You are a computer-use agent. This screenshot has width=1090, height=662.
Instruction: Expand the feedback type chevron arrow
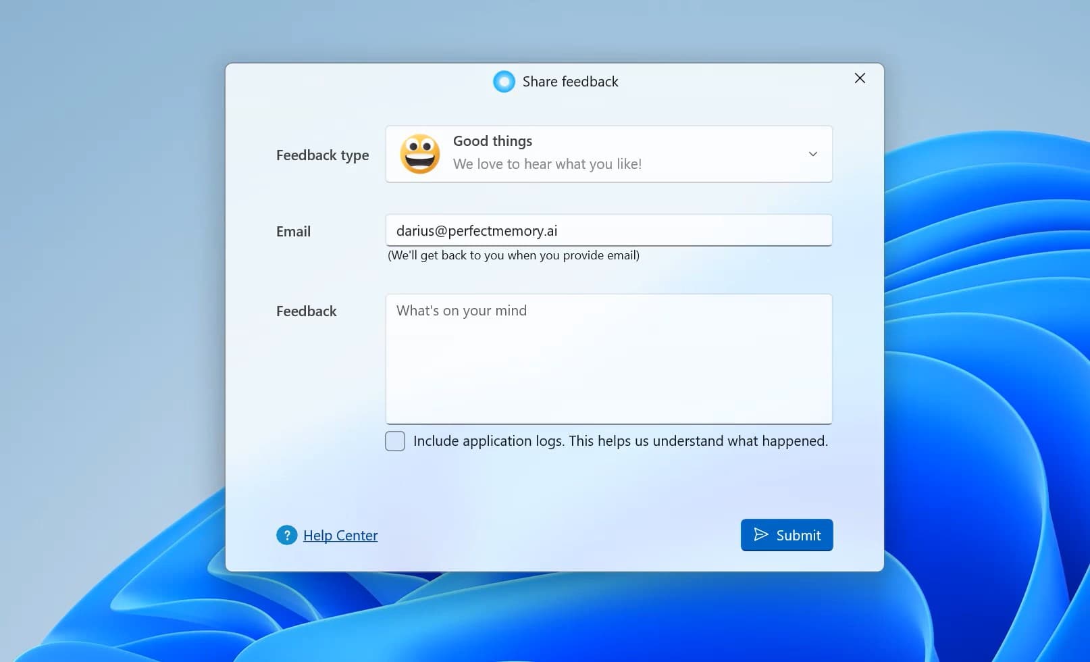point(813,154)
